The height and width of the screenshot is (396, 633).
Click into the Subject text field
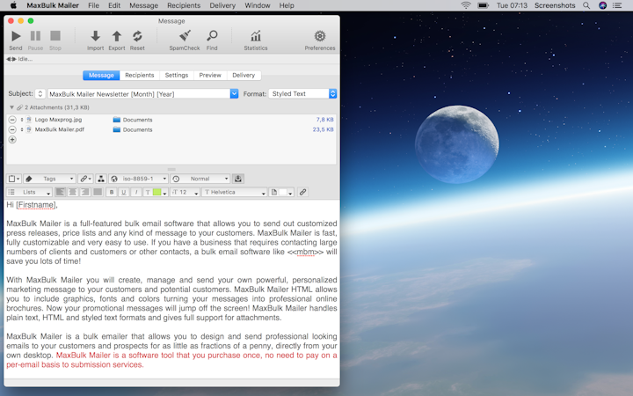[139, 94]
